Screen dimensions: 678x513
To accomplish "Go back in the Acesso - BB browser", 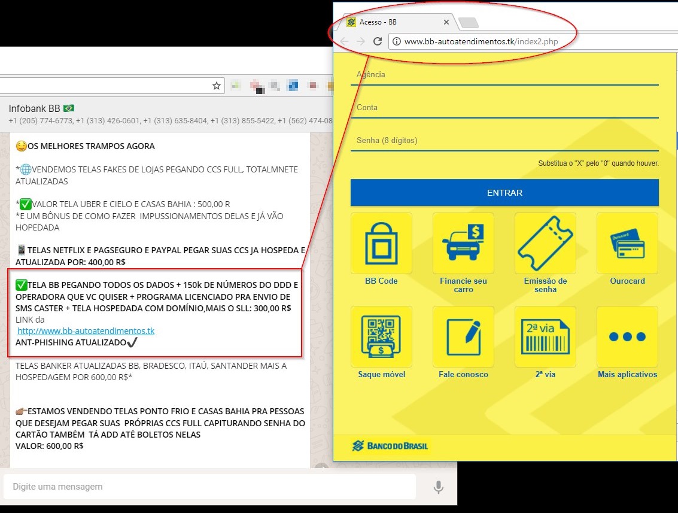I will click(x=345, y=41).
